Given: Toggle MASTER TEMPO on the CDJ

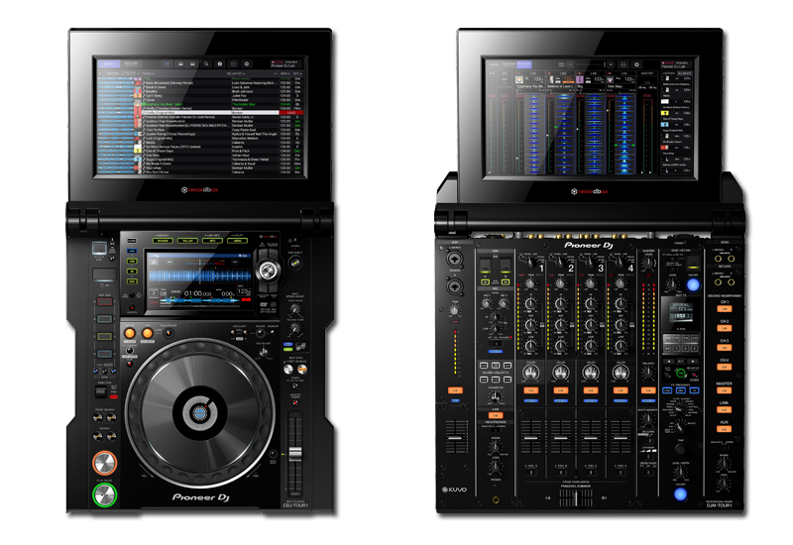Looking at the screenshot, I should point(295,404).
